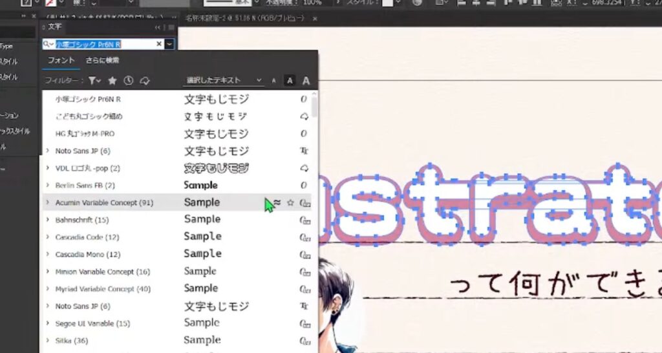662x353 pixels.
Task: Switch to the さらに検索 tab
Action: (x=102, y=60)
